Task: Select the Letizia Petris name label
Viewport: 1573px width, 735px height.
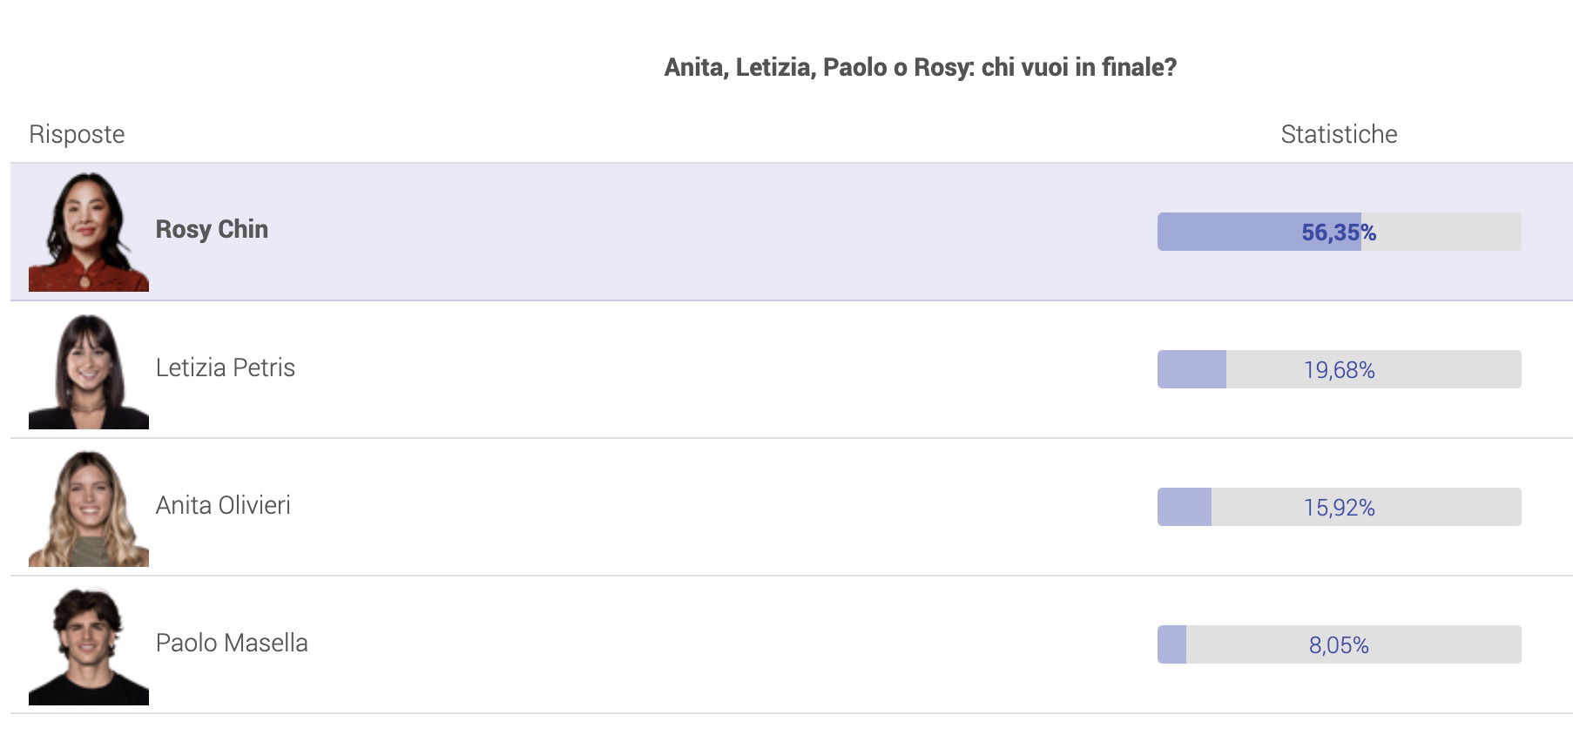Action: [225, 367]
